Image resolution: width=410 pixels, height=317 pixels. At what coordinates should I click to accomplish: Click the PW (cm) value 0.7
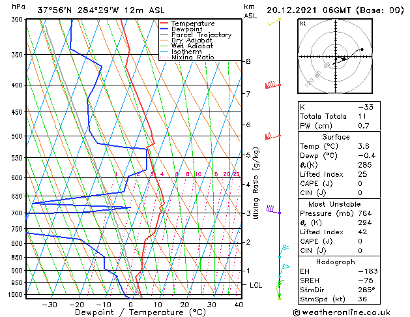364,126
